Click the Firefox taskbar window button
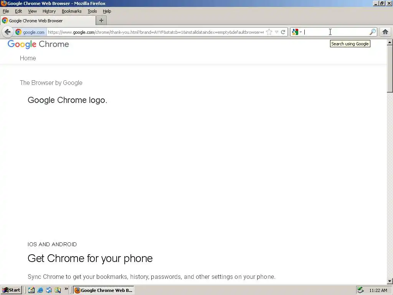 (x=104, y=290)
